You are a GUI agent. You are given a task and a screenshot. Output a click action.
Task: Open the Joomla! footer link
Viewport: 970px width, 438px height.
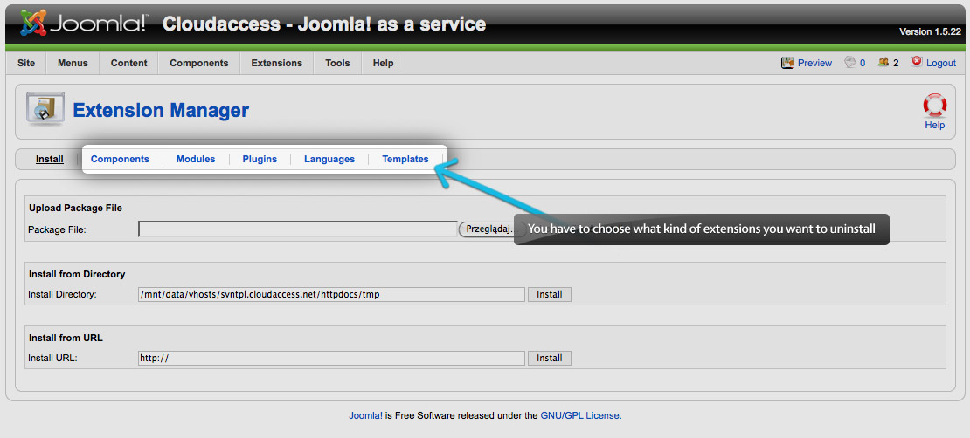(x=365, y=416)
